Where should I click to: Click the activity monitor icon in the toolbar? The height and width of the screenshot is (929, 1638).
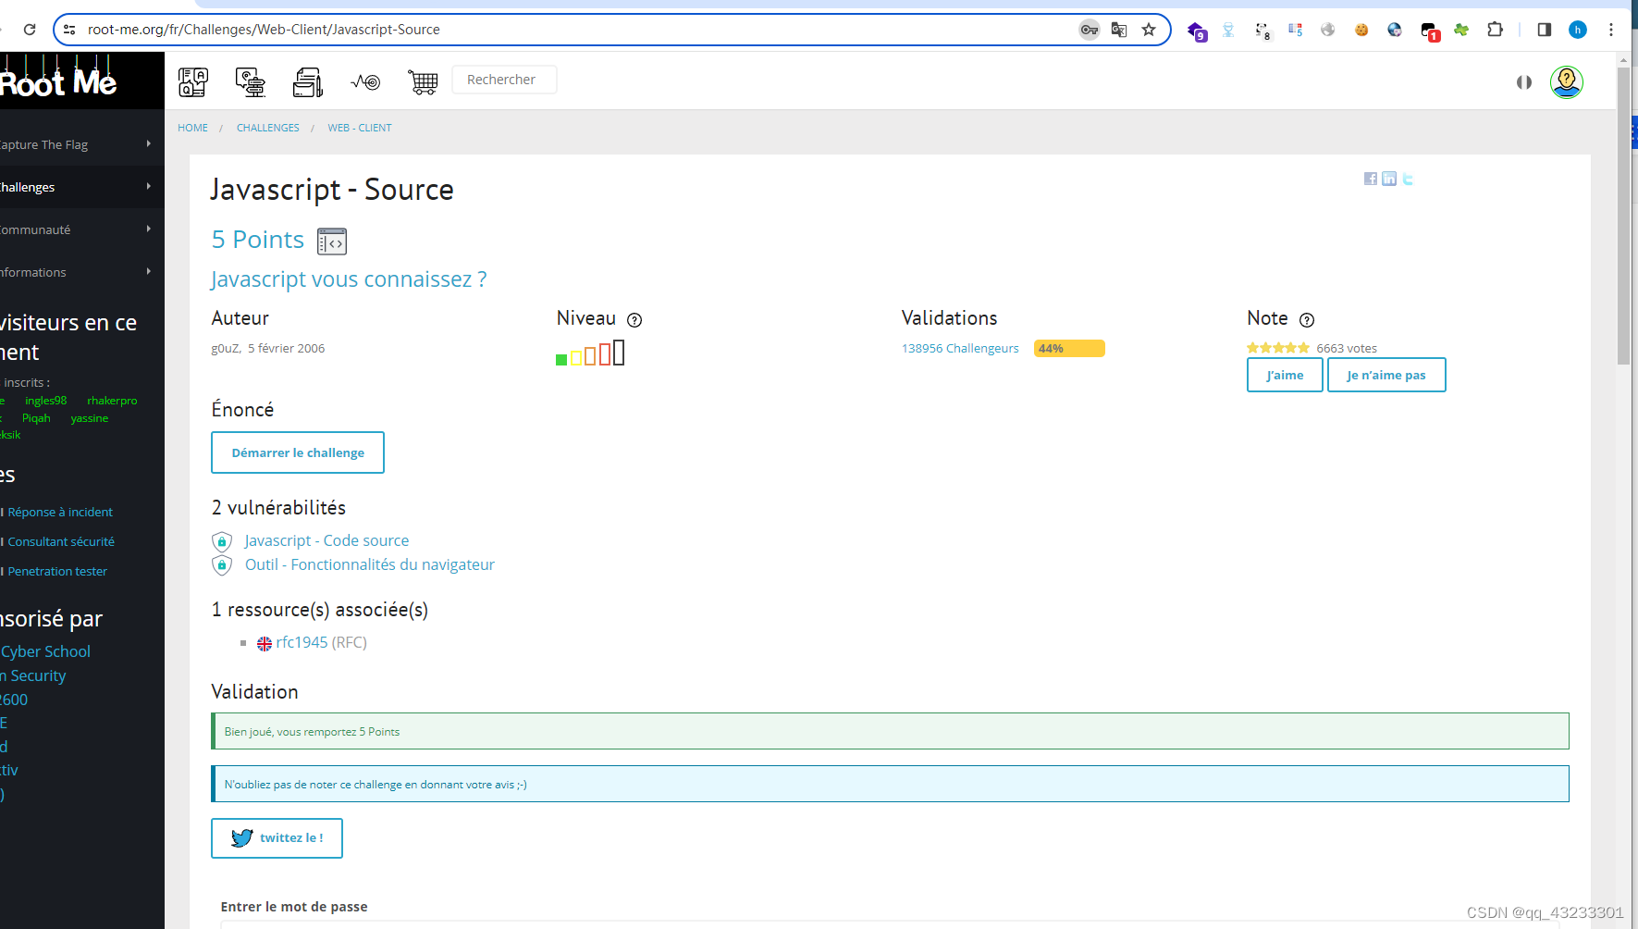click(365, 81)
